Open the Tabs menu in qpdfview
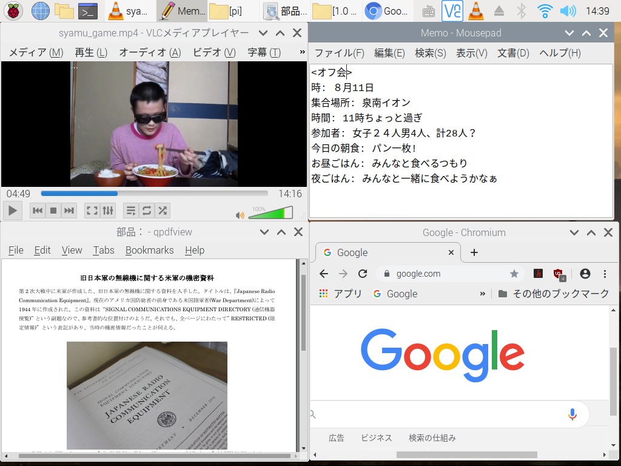The height and width of the screenshot is (466, 621). (x=104, y=251)
